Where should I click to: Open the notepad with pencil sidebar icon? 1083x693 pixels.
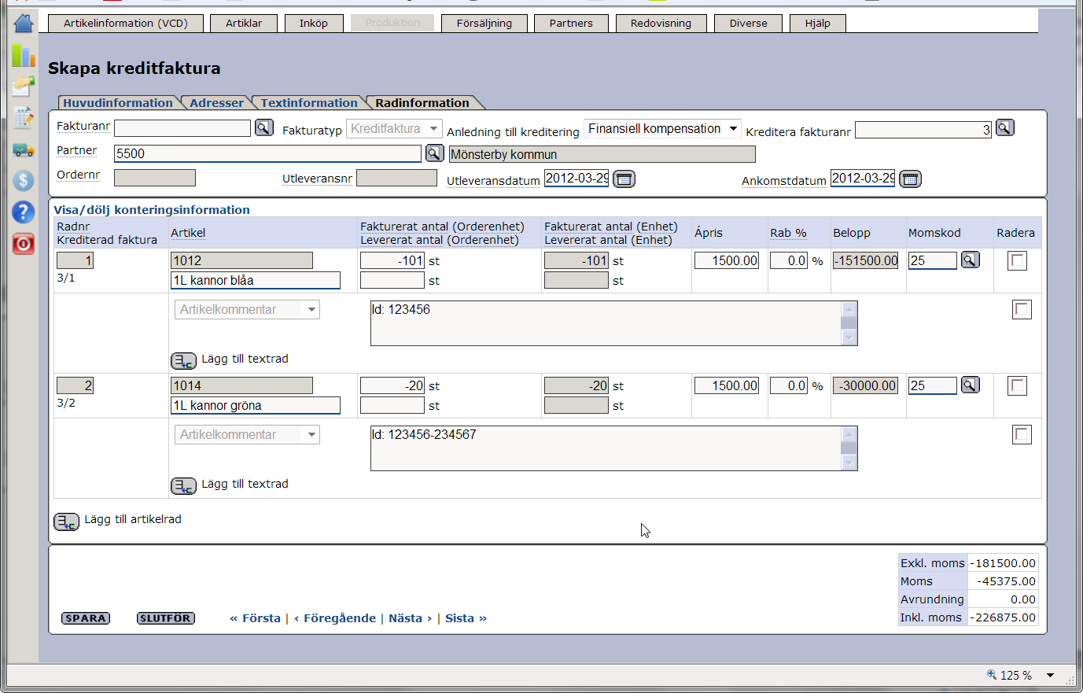24,117
